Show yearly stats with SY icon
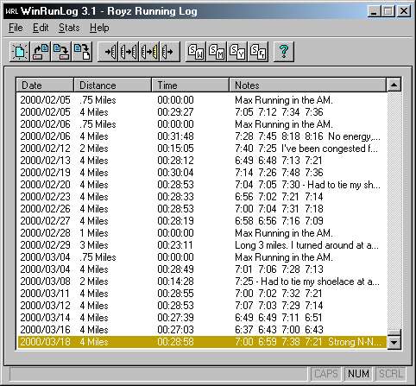Image resolution: width=416 pixels, height=386 pixels. (x=237, y=52)
